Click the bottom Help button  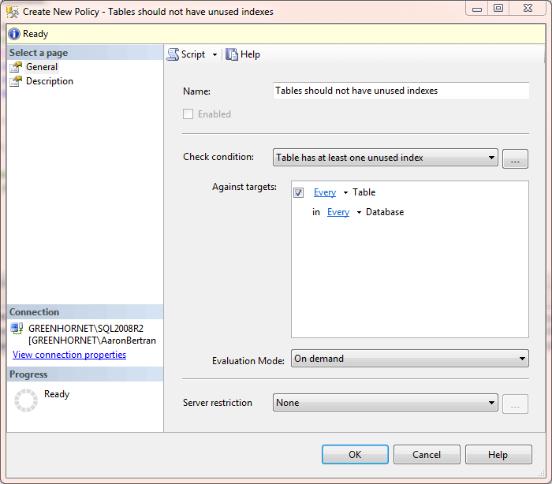(498, 454)
